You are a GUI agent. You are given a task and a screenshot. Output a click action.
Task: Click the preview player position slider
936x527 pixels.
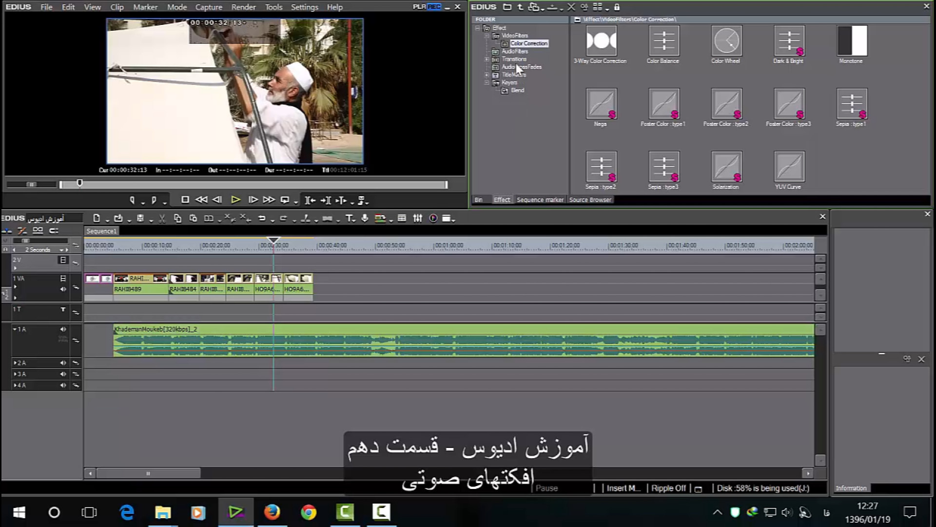[x=79, y=183]
